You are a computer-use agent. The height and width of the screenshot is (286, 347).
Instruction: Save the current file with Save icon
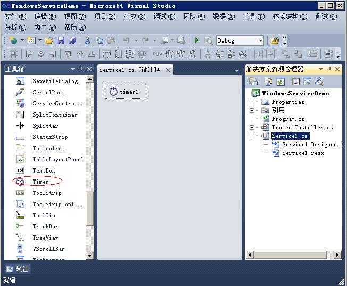61,41
